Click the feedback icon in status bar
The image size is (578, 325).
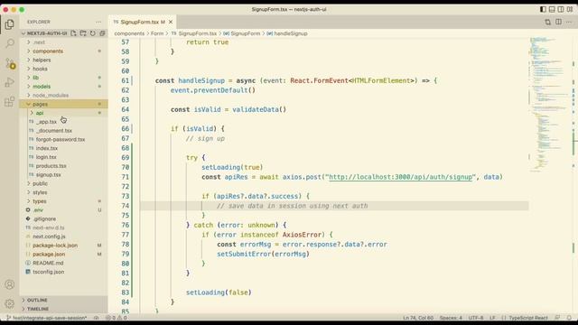pyautogui.click(x=557, y=318)
